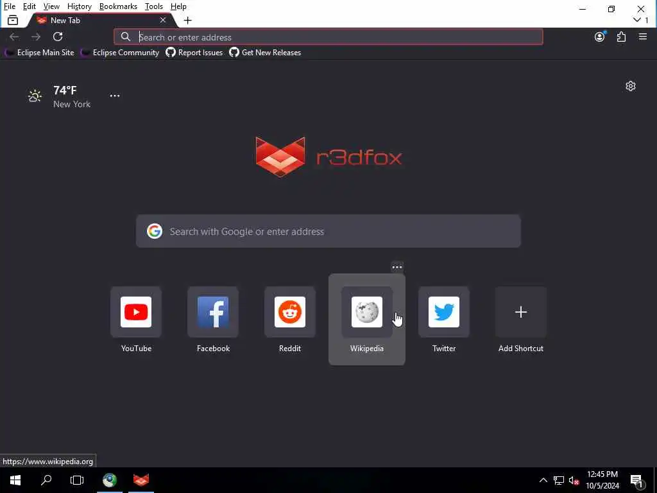
Task: Open Task View on taskbar
Action: [77, 480]
